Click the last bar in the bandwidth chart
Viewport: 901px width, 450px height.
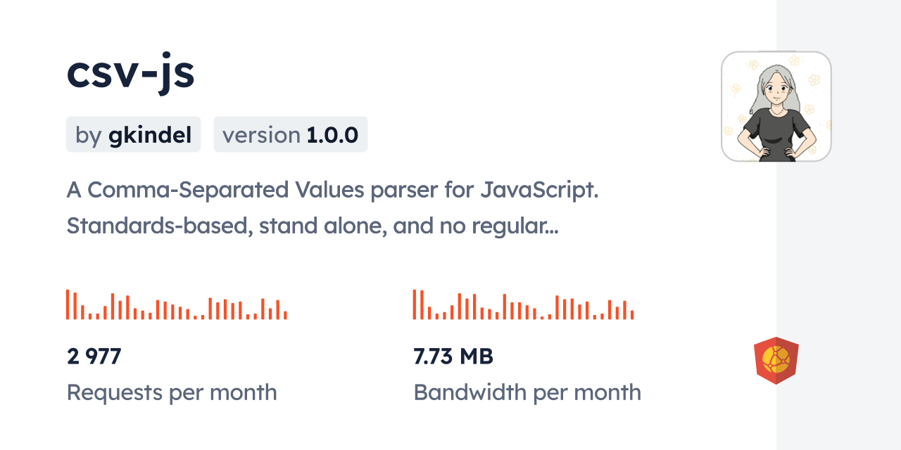click(x=633, y=315)
